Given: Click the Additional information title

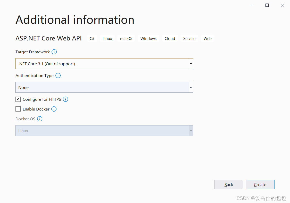Looking at the screenshot, I should (75, 20).
